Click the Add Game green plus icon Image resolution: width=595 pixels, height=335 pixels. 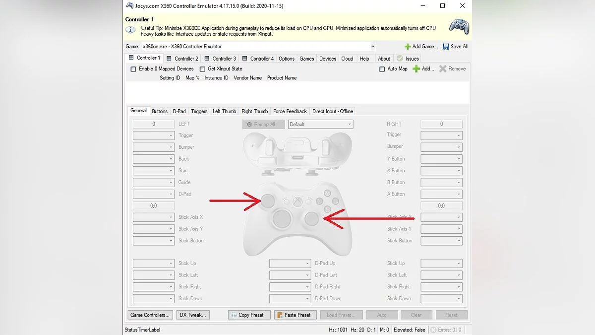point(408,47)
